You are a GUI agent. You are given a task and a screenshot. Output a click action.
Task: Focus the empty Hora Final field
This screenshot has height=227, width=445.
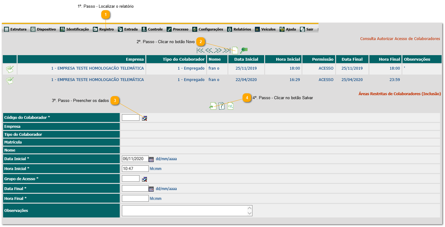[x=135, y=198]
